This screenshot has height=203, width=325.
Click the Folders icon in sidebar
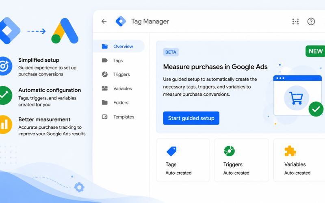point(105,102)
